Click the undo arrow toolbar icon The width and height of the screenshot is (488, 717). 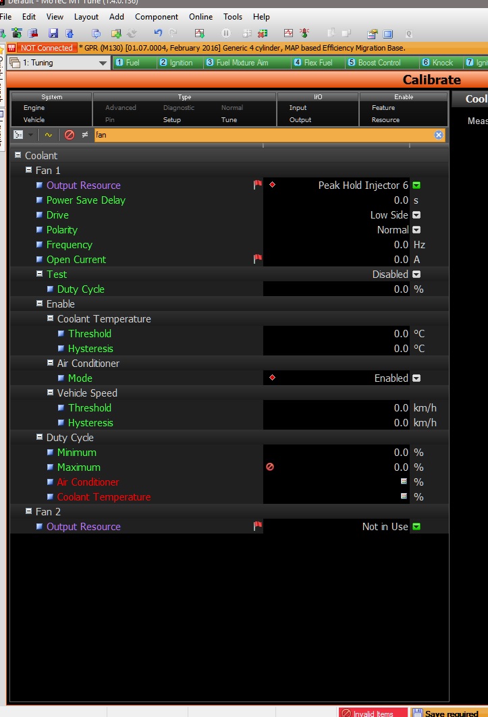pos(158,33)
